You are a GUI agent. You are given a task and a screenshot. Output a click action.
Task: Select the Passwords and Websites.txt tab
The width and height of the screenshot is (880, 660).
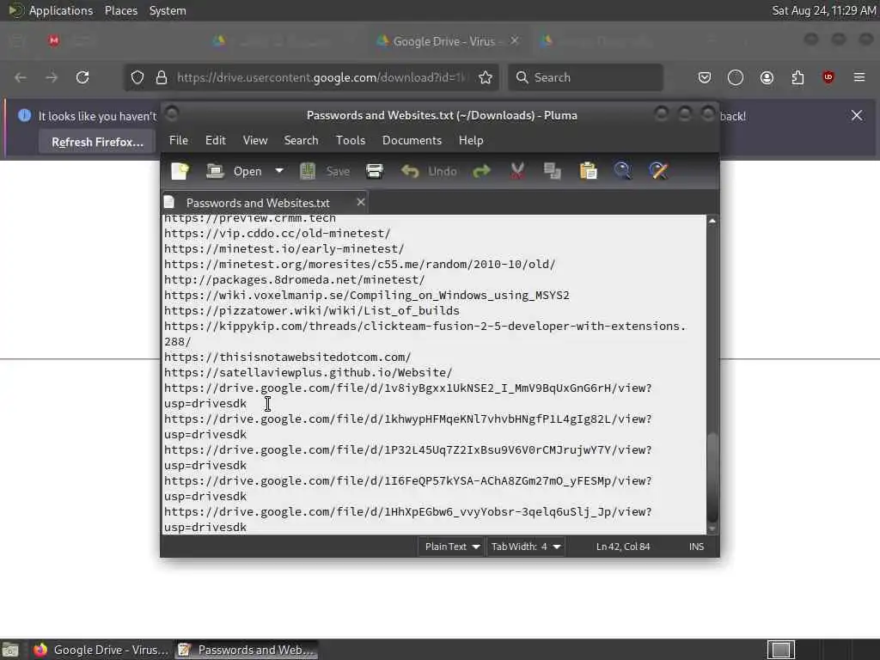tap(257, 203)
